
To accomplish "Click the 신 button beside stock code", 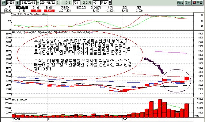I will 3,2.
